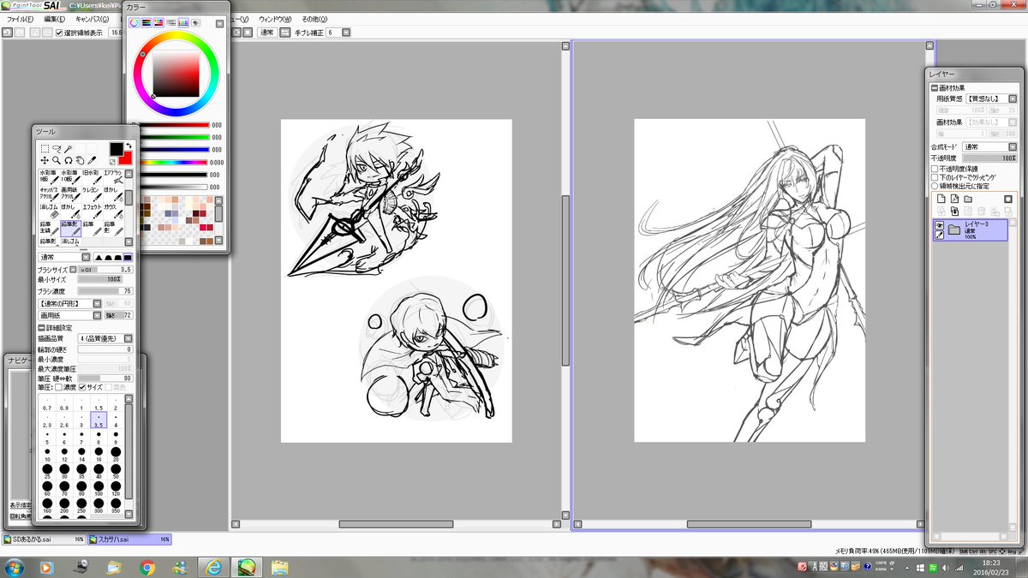The height and width of the screenshot is (578, 1028).
Task: Click the left canvas horizontal scrollbar
Action: coord(395,524)
